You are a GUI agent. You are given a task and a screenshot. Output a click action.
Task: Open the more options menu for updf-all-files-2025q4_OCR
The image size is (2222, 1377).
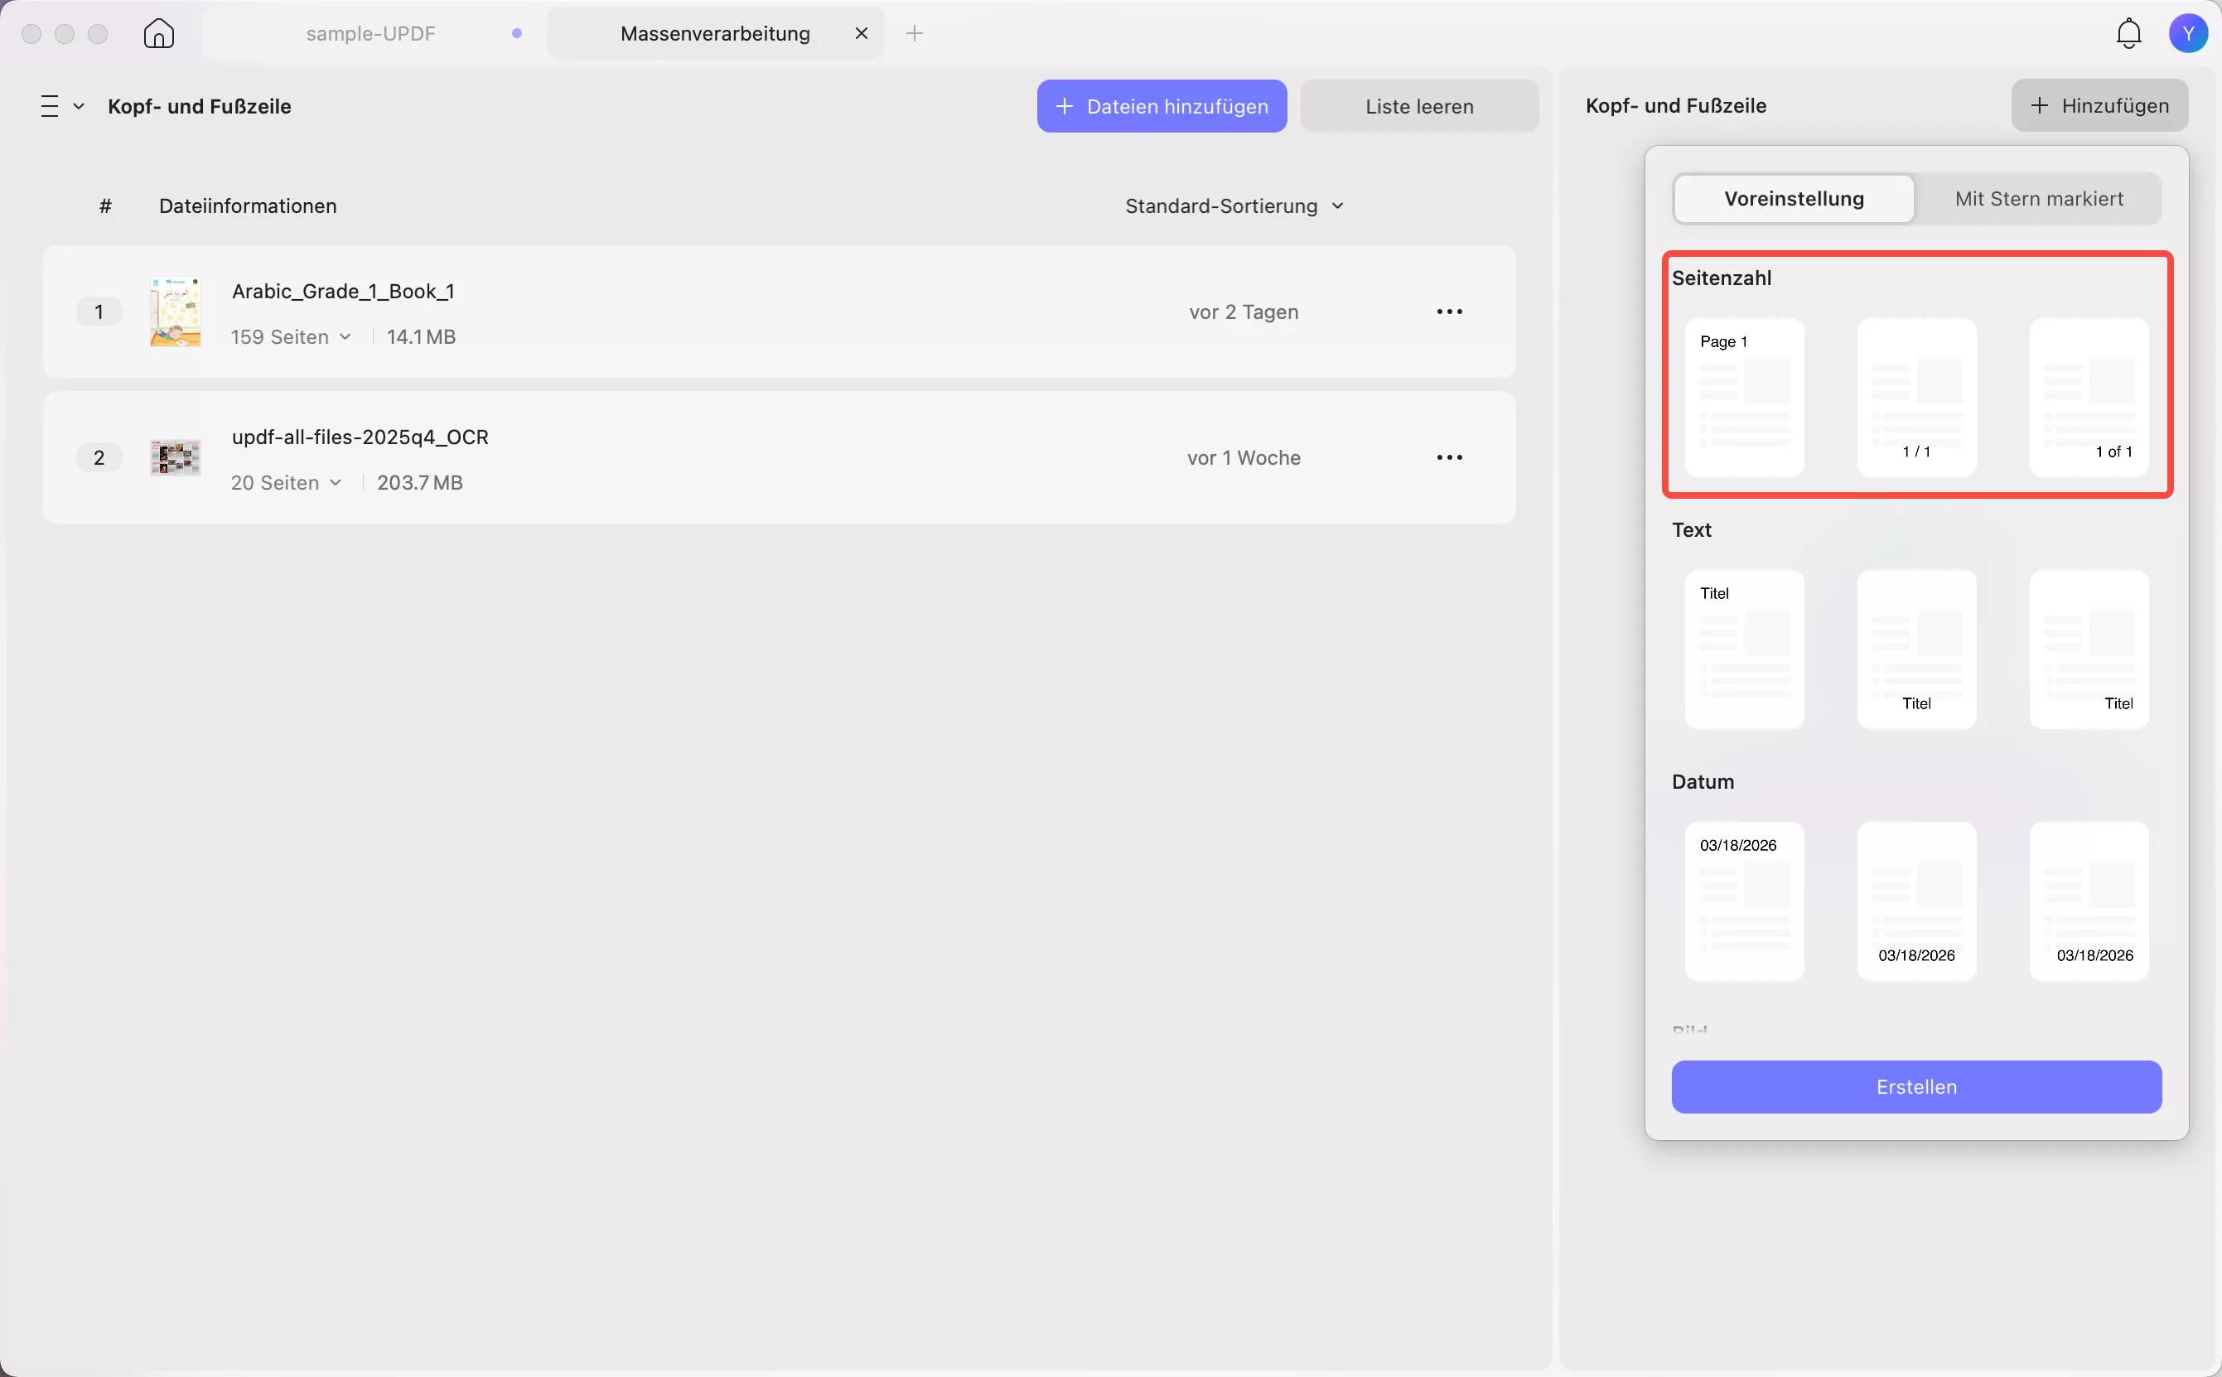(1449, 457)
